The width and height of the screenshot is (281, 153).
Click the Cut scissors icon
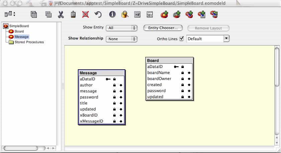[61, 14]
